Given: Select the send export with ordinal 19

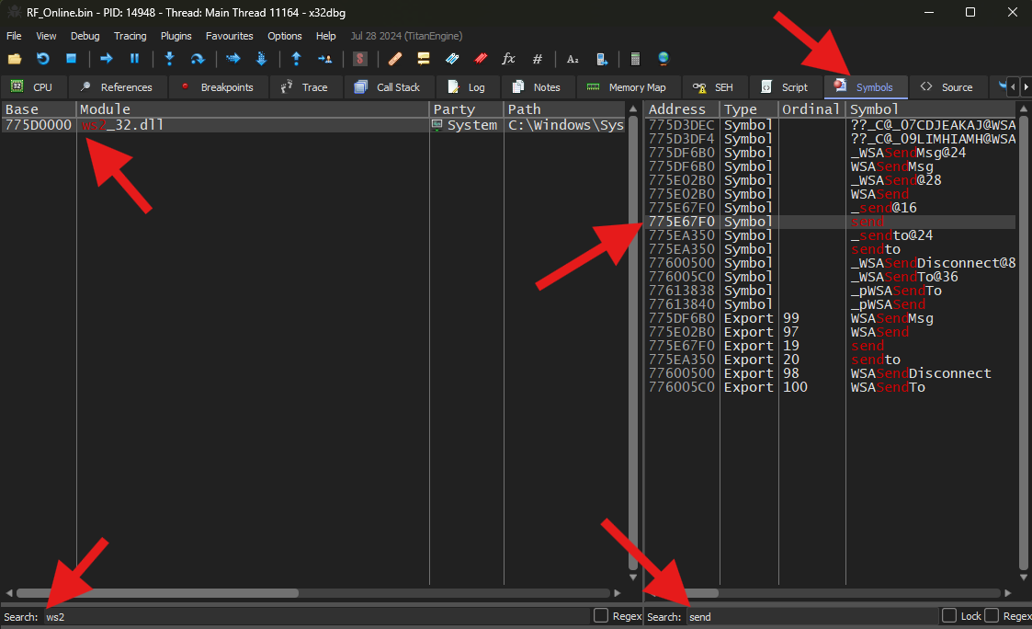Looking at the screenshot, I should tap(831, 346).
